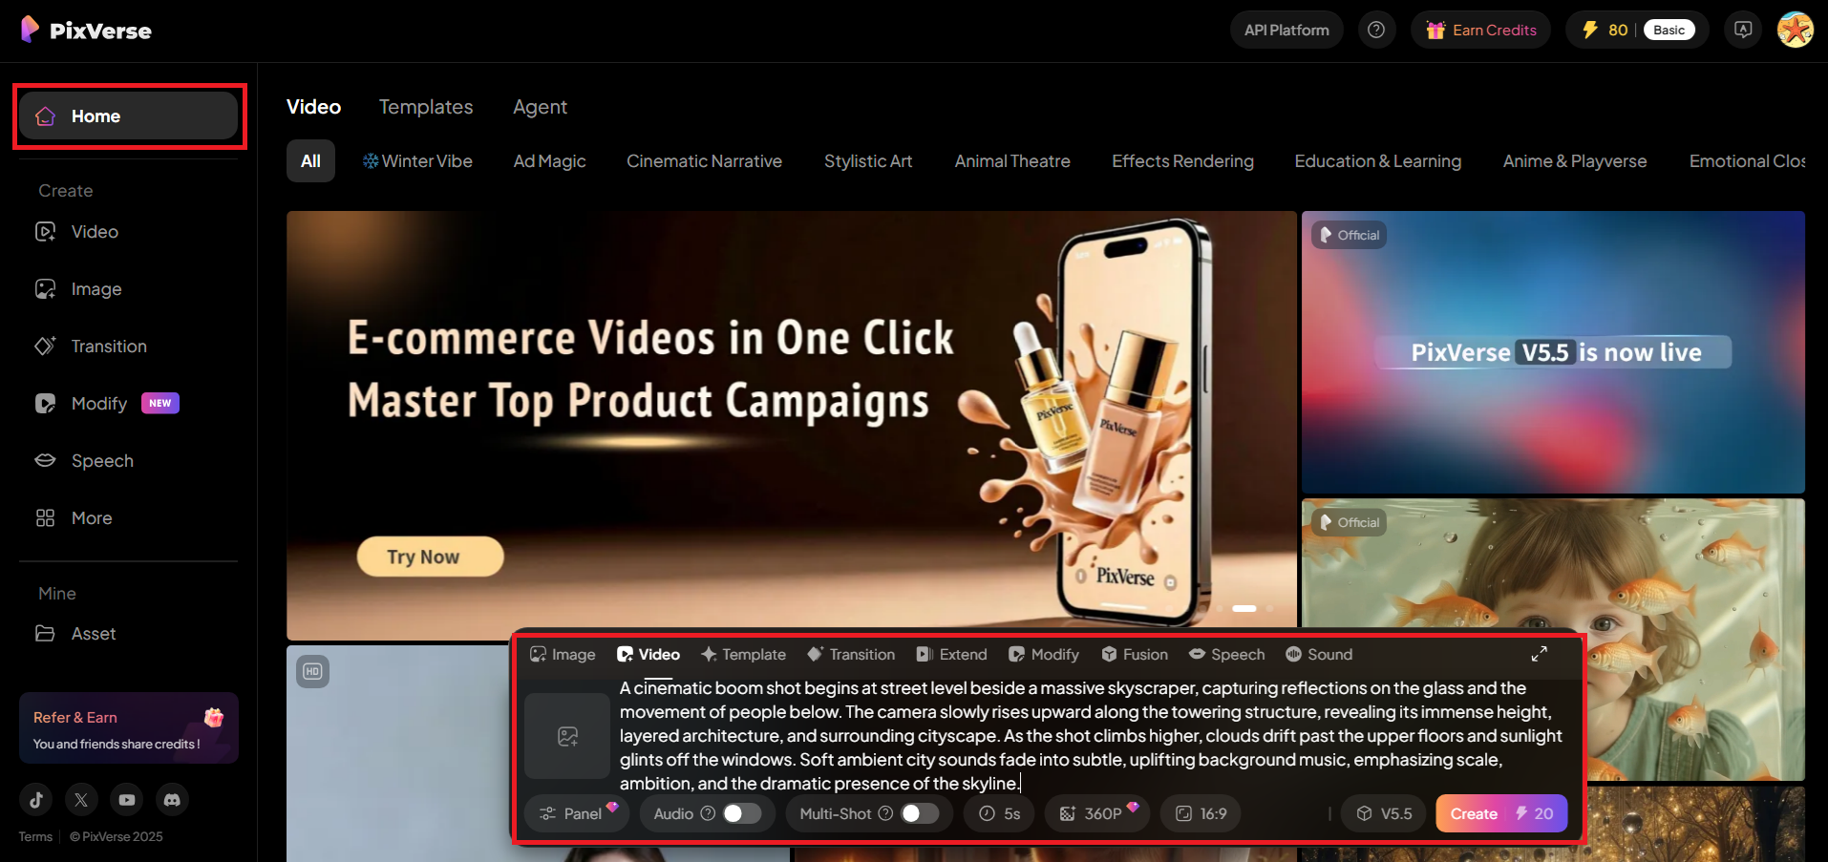This screenshot has height=862, width=1828.
Task: Open X social link icon
Action: click(x=81, y=800)
